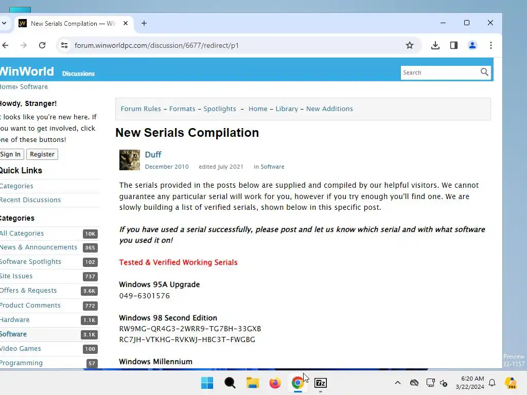
Task: Open the network tray icon
Action: click(430, 383)
